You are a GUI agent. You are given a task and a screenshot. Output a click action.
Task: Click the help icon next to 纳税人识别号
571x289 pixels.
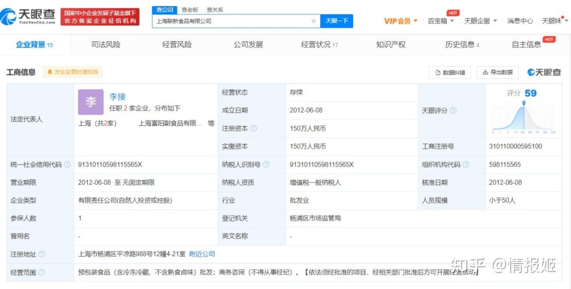(x=266, y=164)
